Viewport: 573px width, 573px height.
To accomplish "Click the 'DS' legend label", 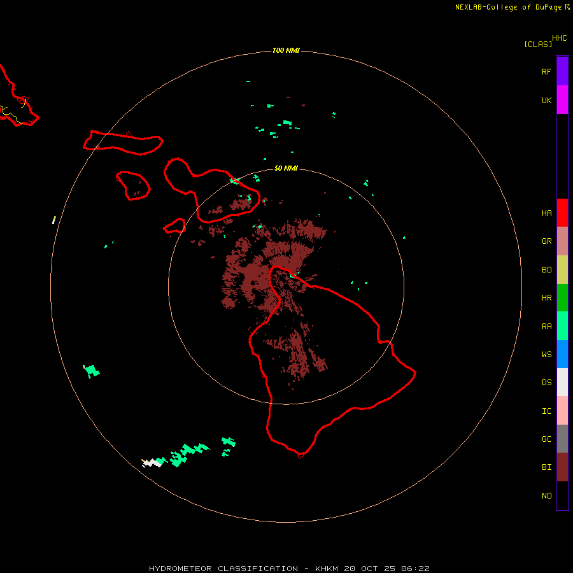I will point(546,383).
